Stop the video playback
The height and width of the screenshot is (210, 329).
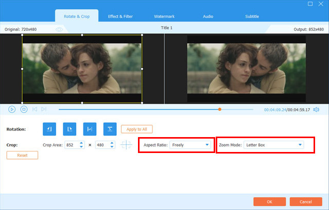point(24,109)
